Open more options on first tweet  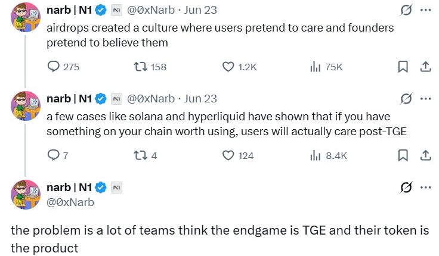425,10
